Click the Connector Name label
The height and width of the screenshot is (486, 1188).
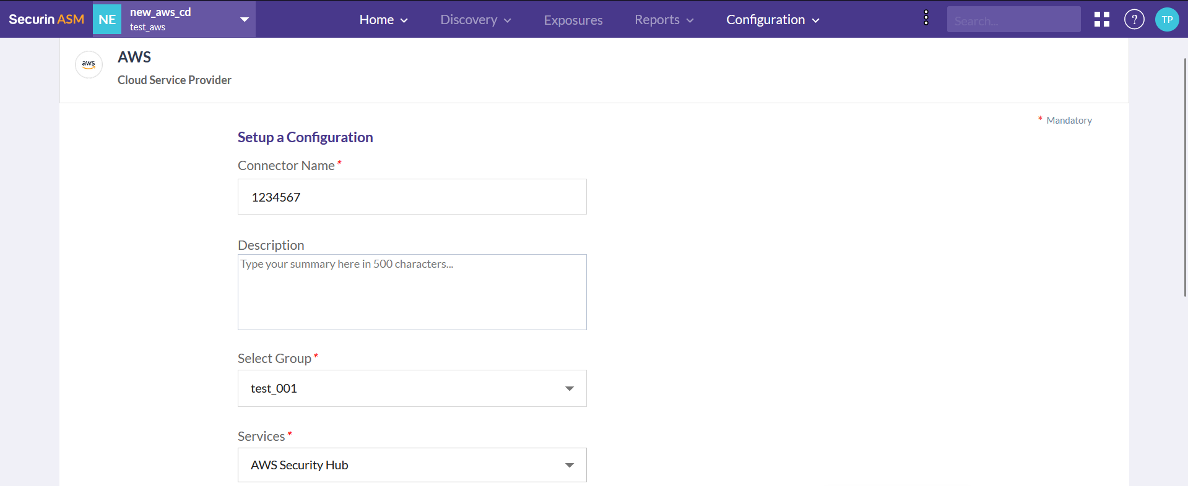(x=286, y=166)
